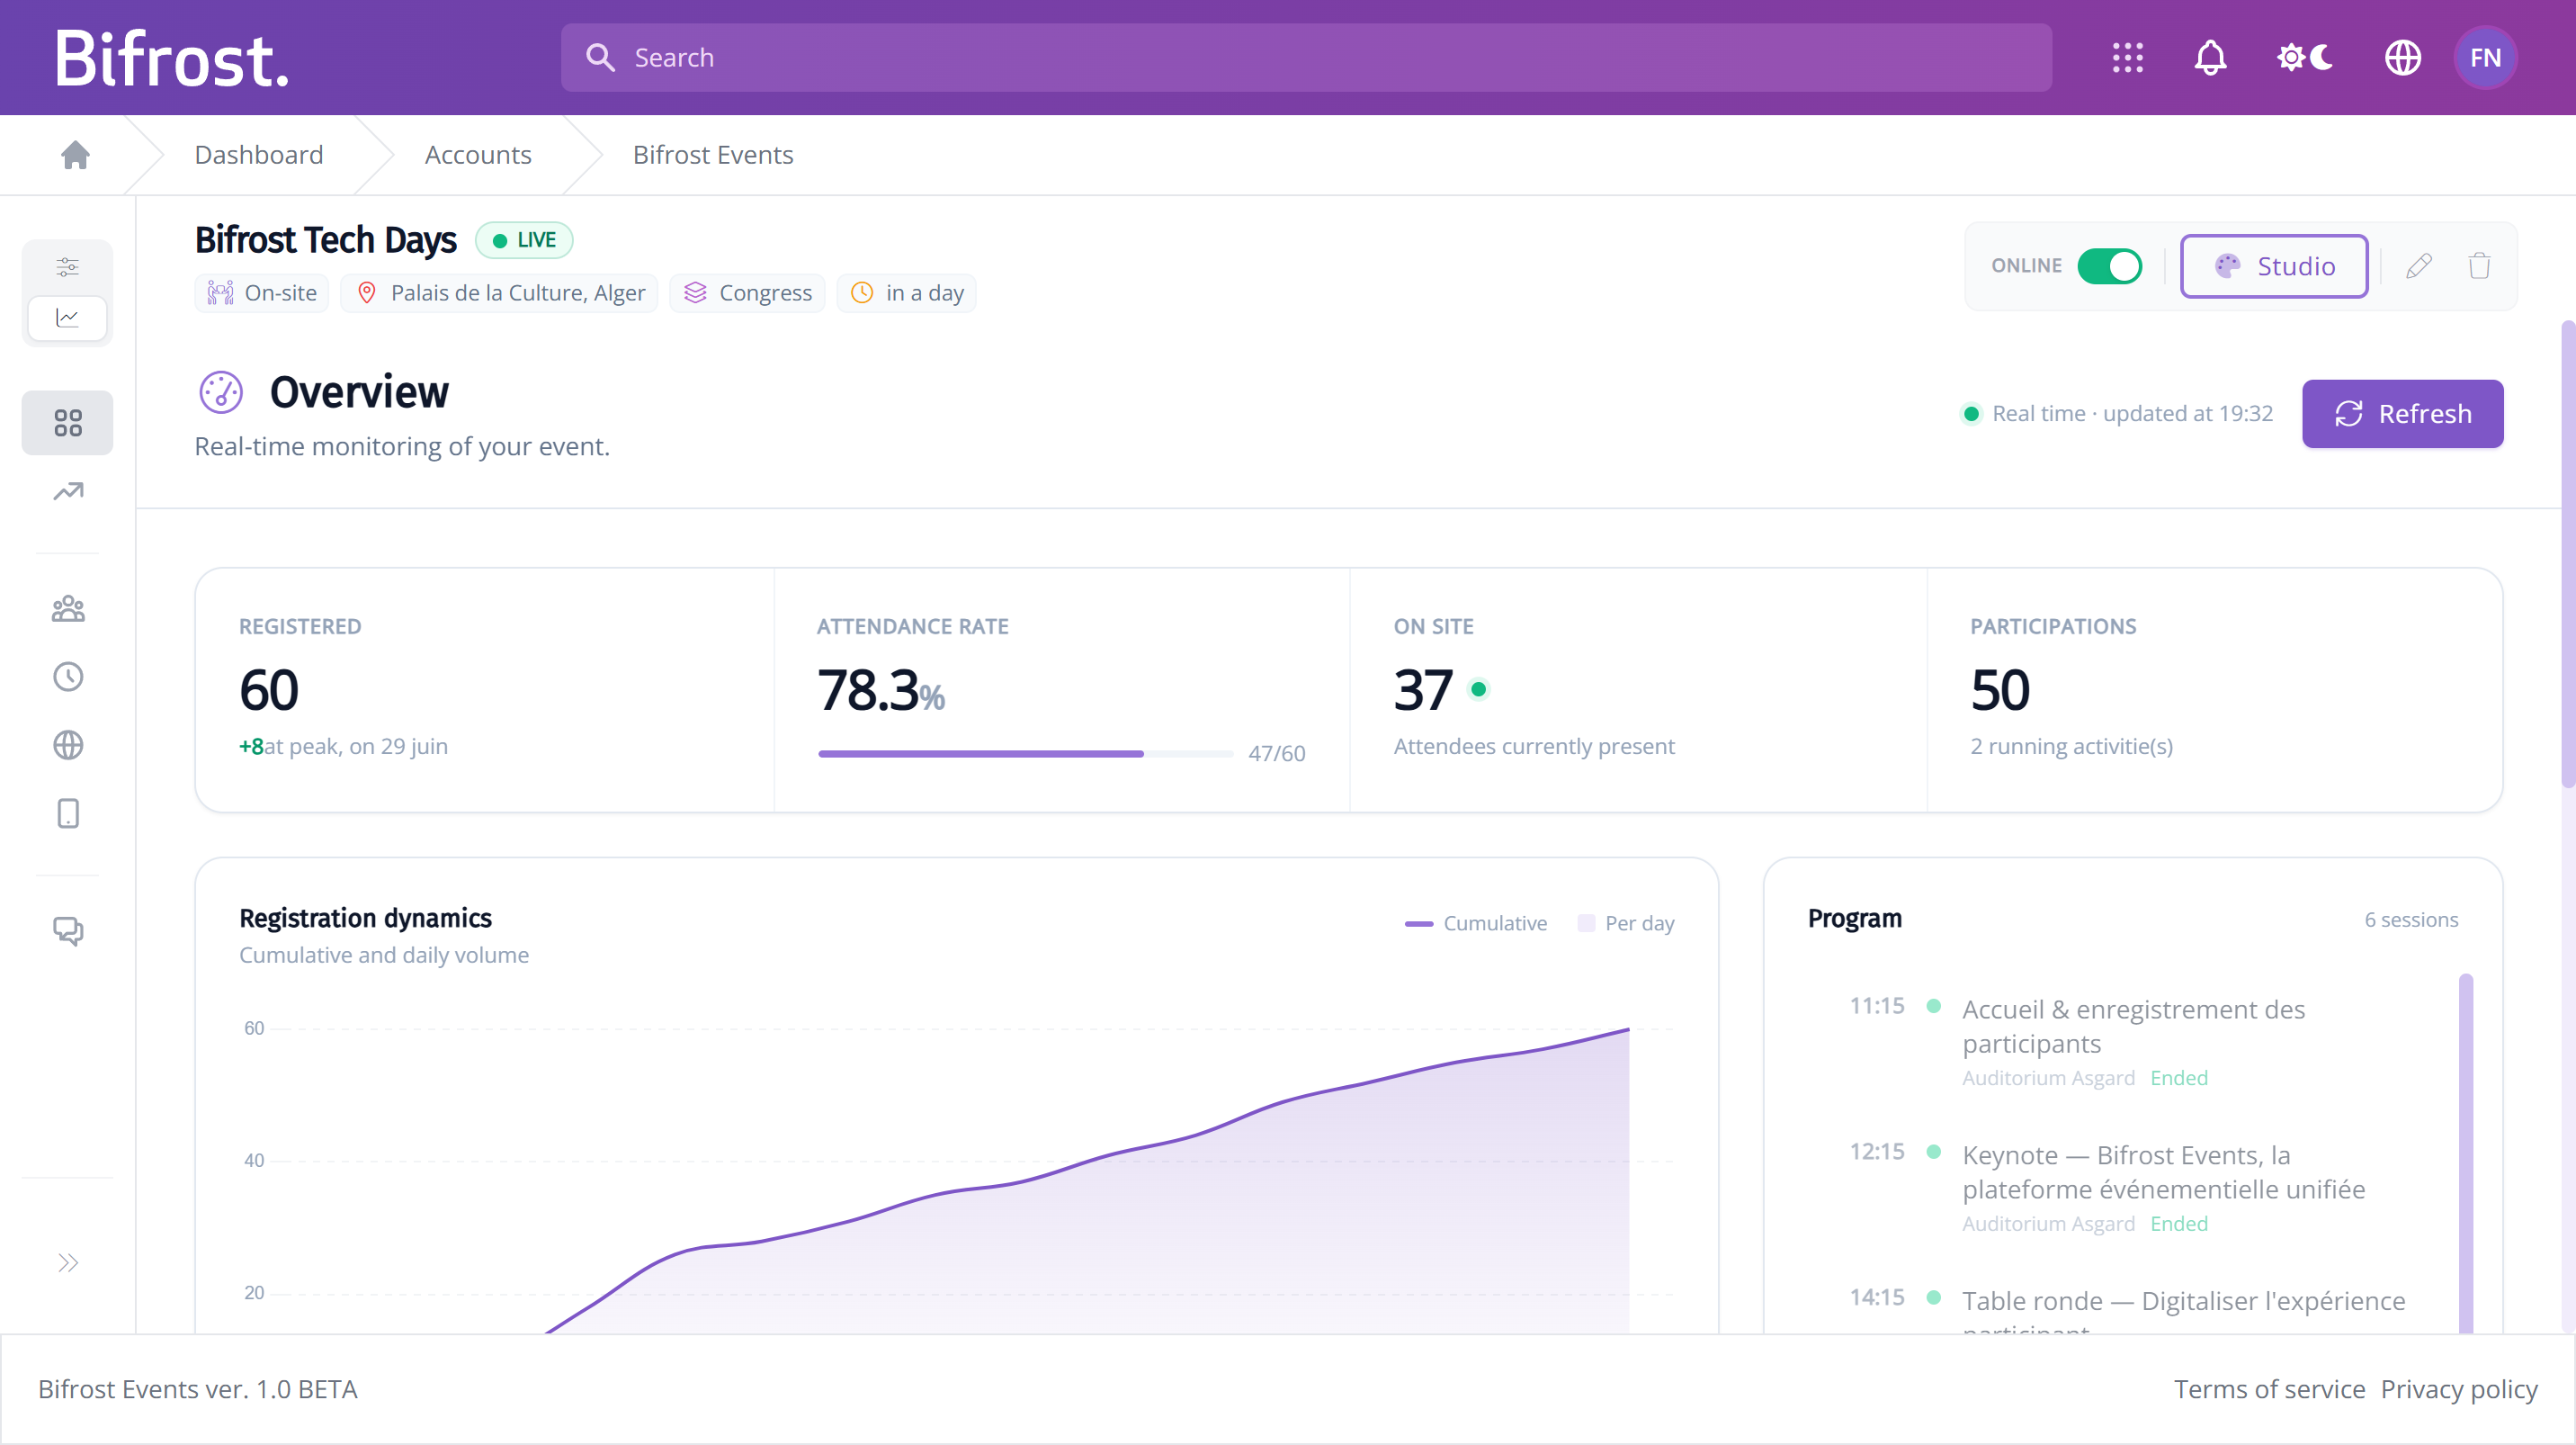Refresh the overview data
This screenshot has width=2576, height=1445.
click(x=2402, y=414)
